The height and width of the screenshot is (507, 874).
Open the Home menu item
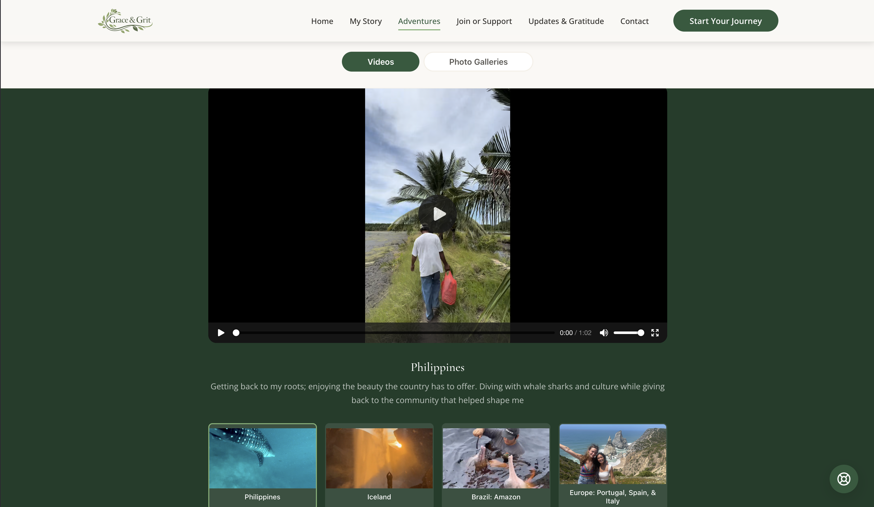322,21
